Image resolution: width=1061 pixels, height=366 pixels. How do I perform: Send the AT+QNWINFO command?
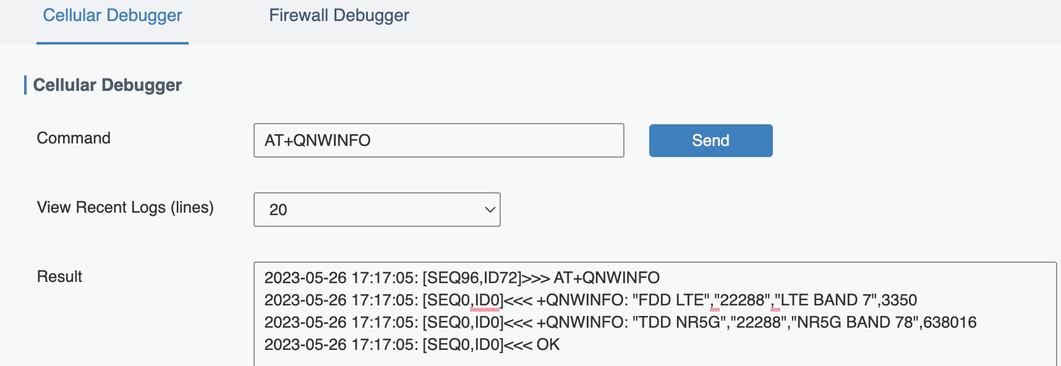point(710,140)
